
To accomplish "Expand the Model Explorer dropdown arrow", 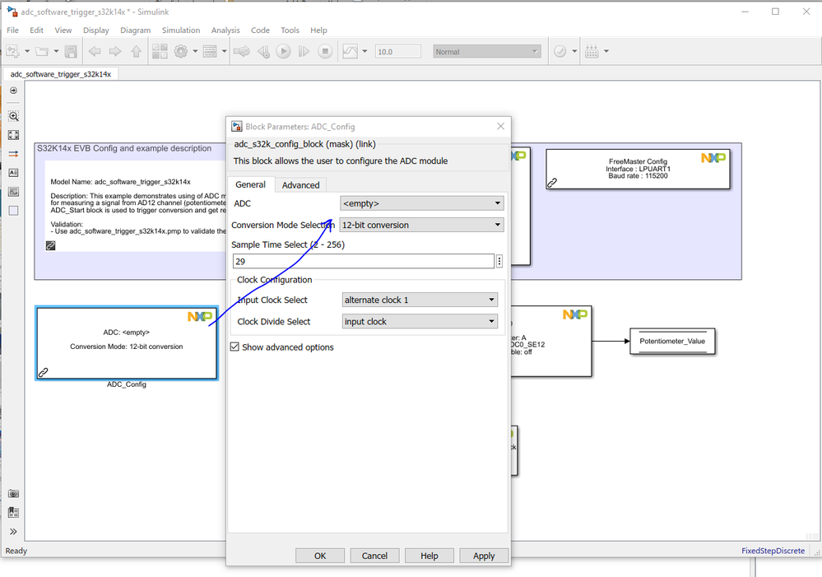I will coord(225,51).
